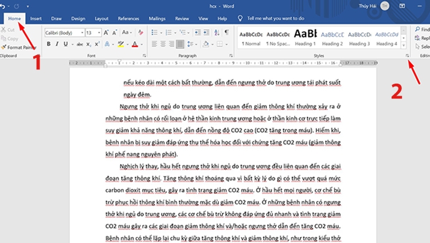Click the Clear All Formatting icon

(140, 32)
